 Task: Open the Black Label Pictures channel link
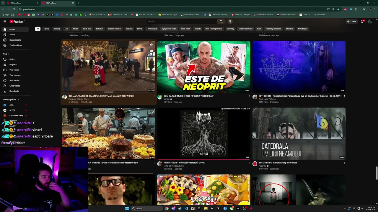(x=267, y=99)
